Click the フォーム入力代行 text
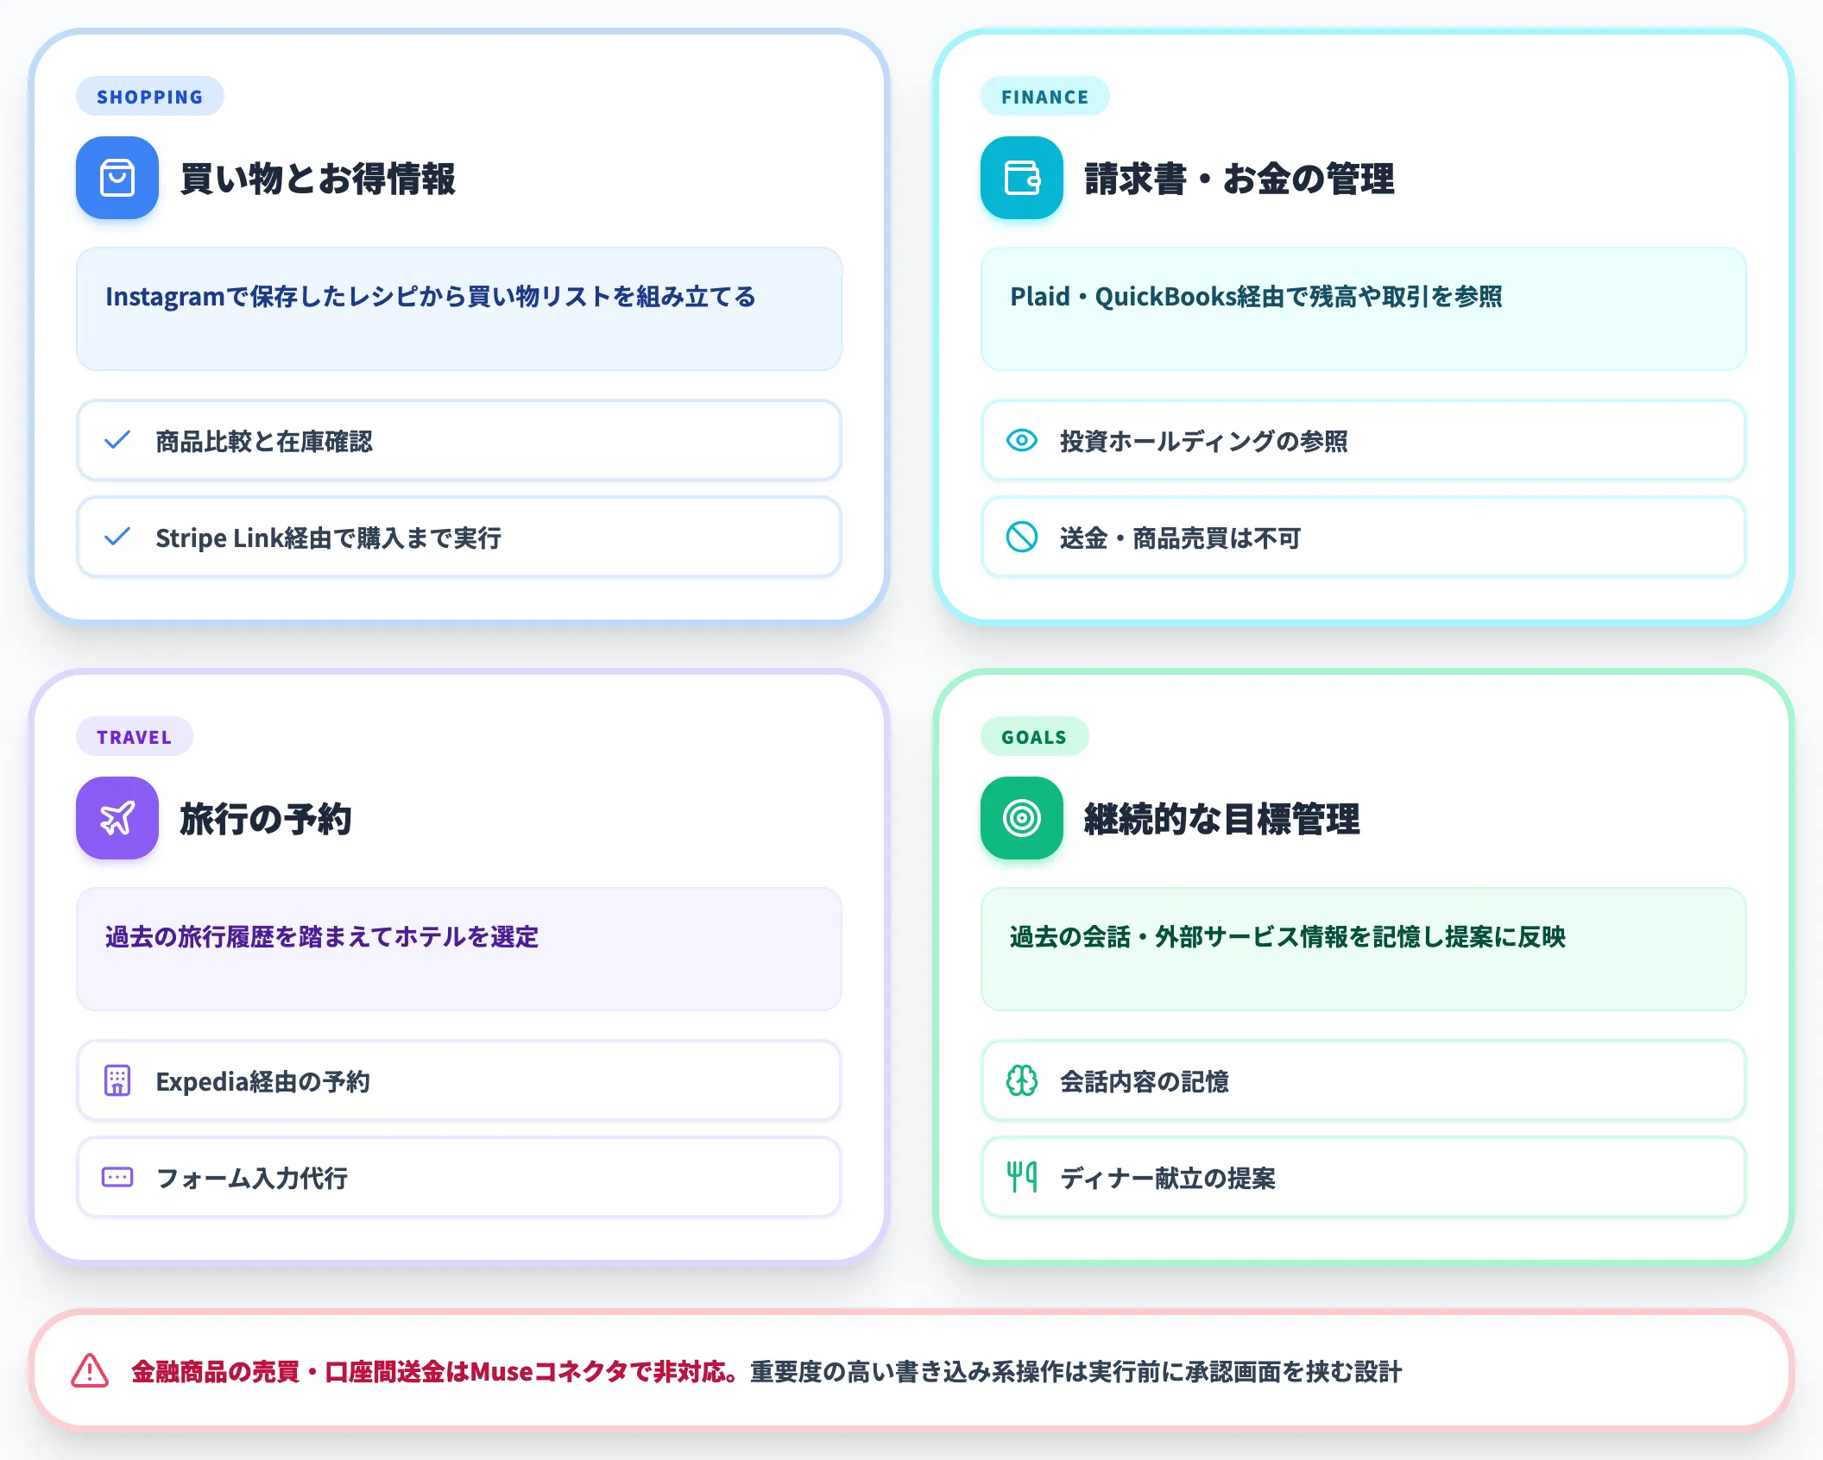Screen dimensions: 1823x1460 [x=252, y=1178]
